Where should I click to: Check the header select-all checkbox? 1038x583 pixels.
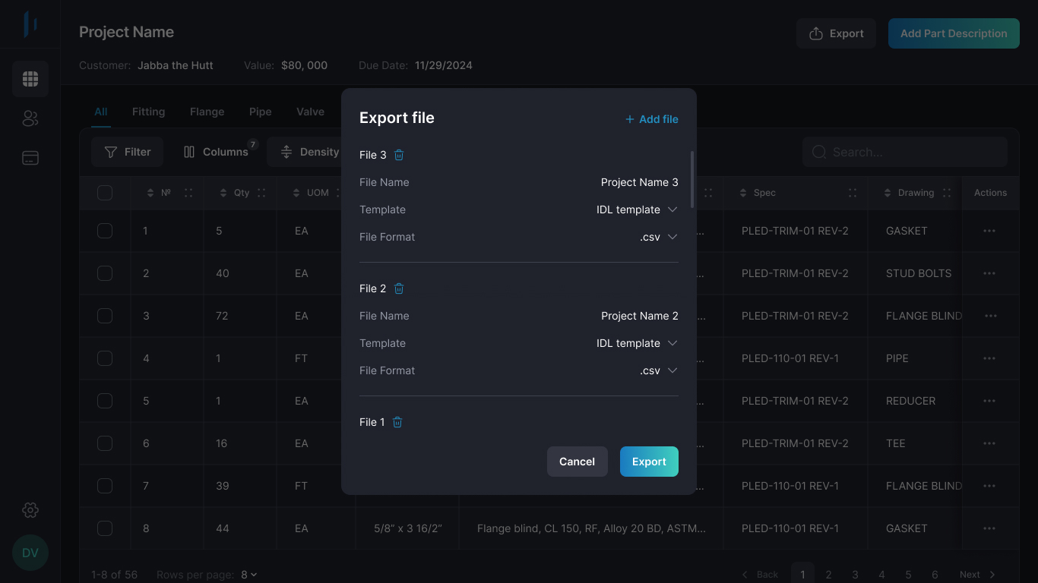[105, 193]
